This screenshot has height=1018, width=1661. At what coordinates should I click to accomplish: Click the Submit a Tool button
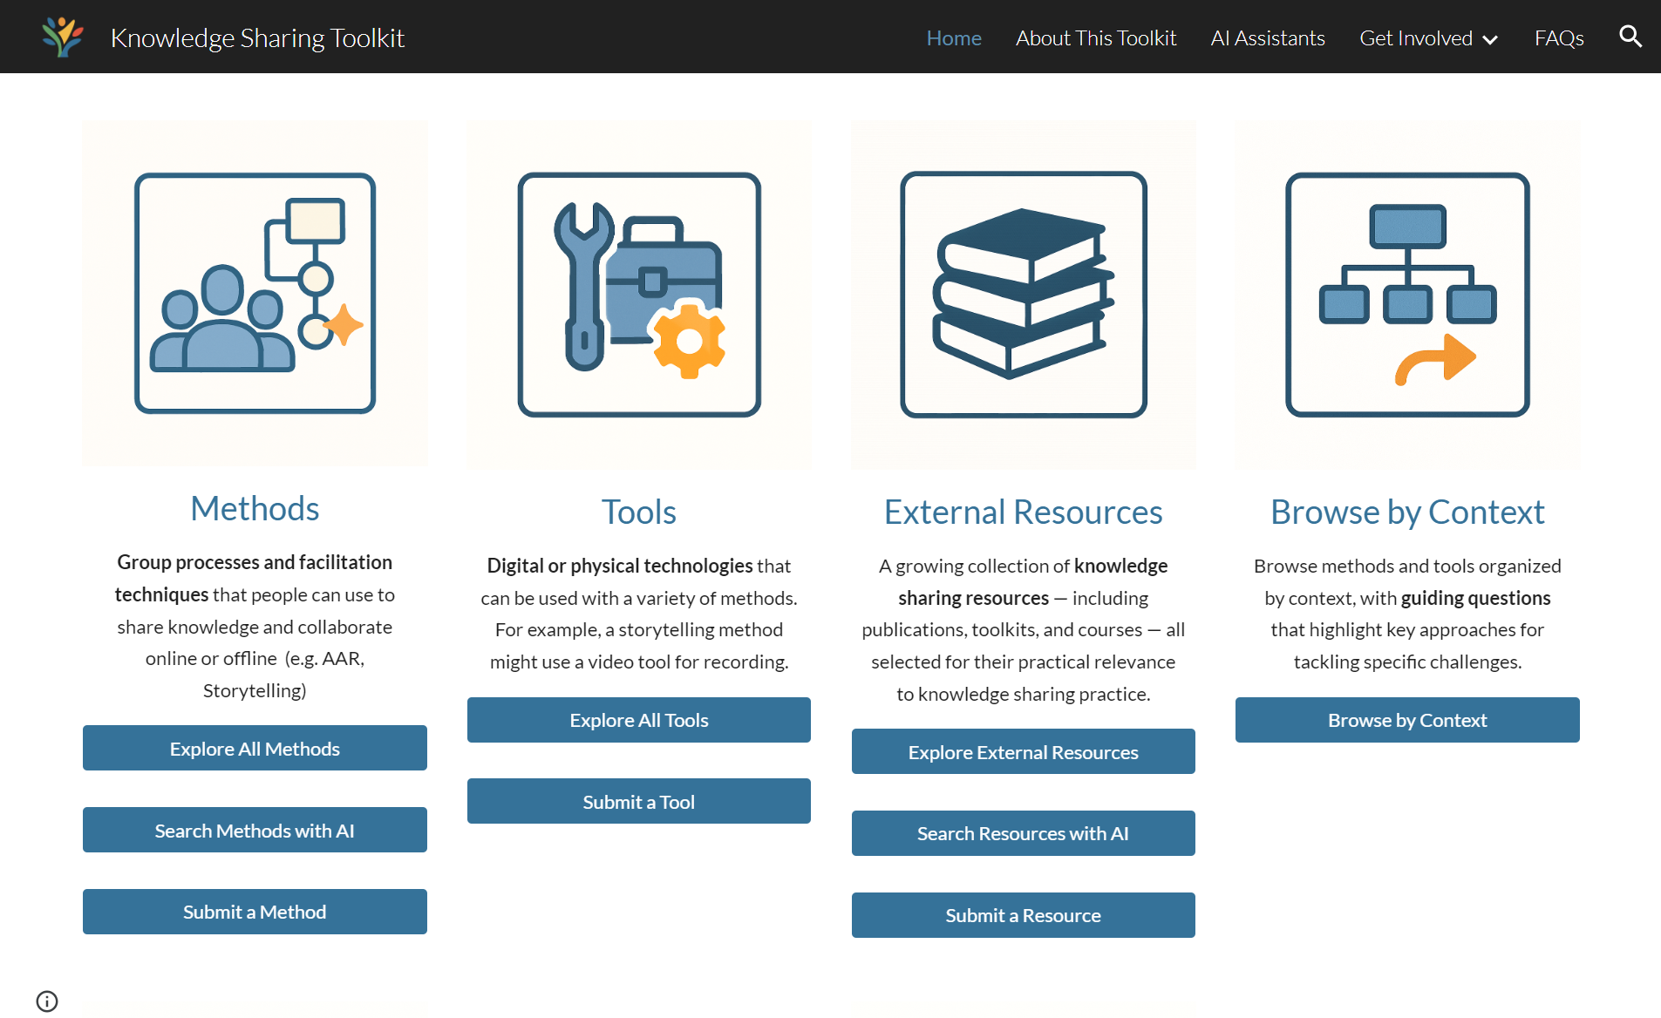(x=638, y=801)
